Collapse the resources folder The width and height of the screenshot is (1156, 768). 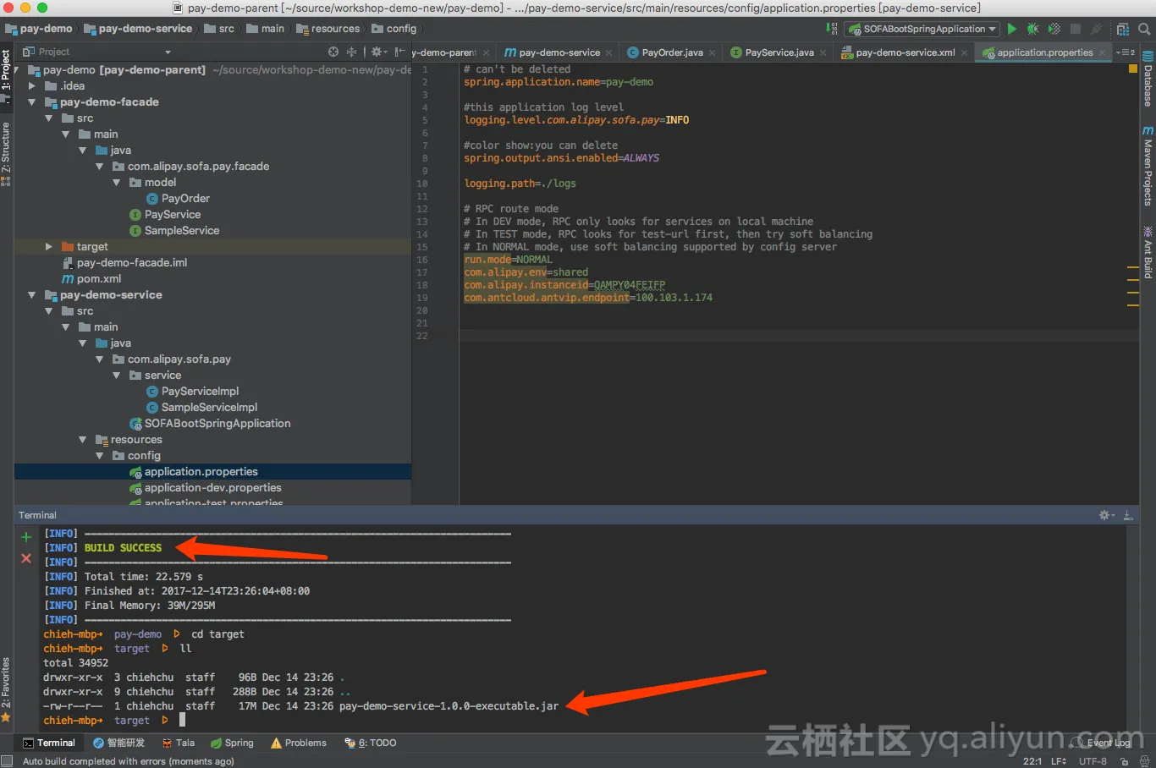pos(83,439)
